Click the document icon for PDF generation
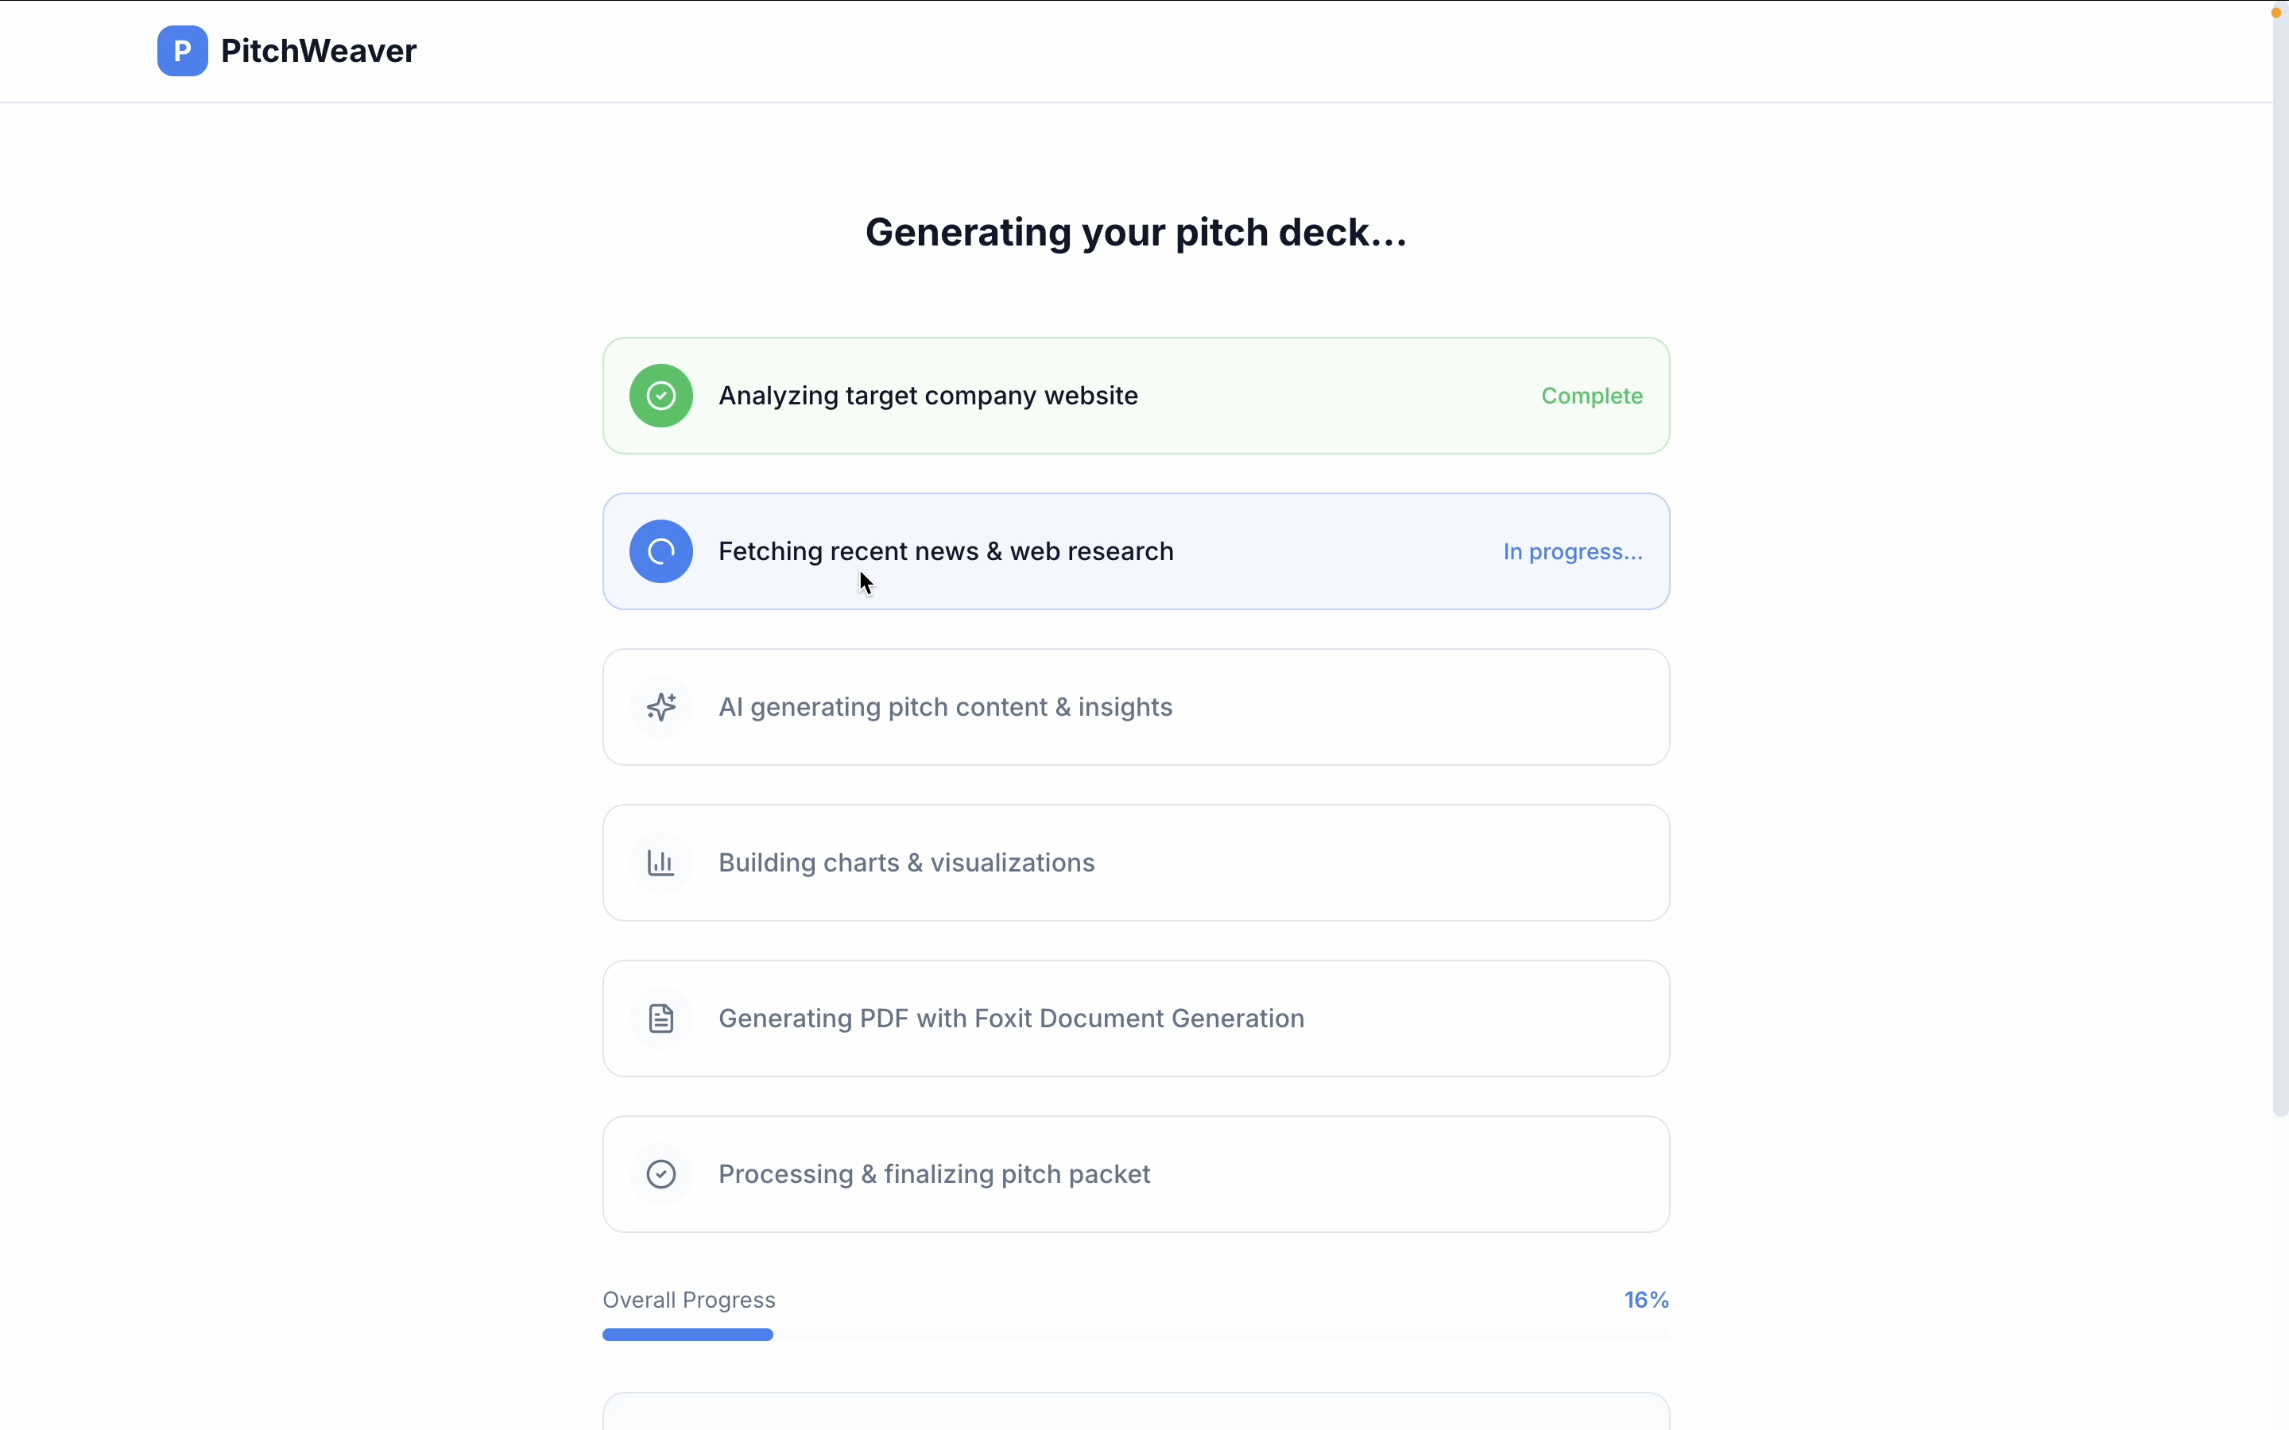 [661, 1018]
